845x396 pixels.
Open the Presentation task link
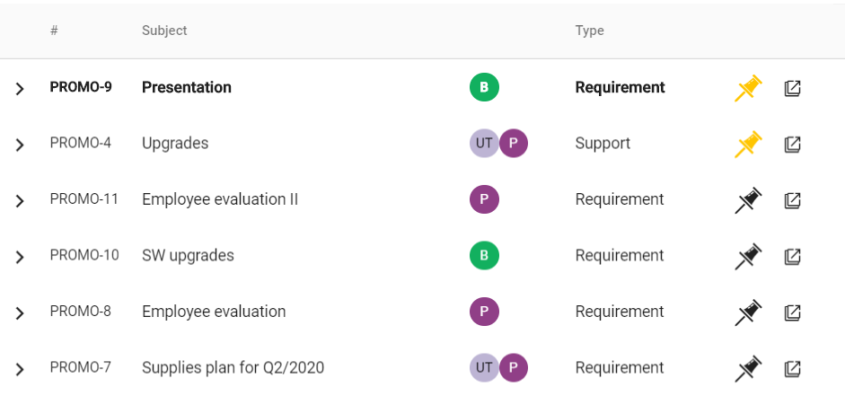pos(187,87)
